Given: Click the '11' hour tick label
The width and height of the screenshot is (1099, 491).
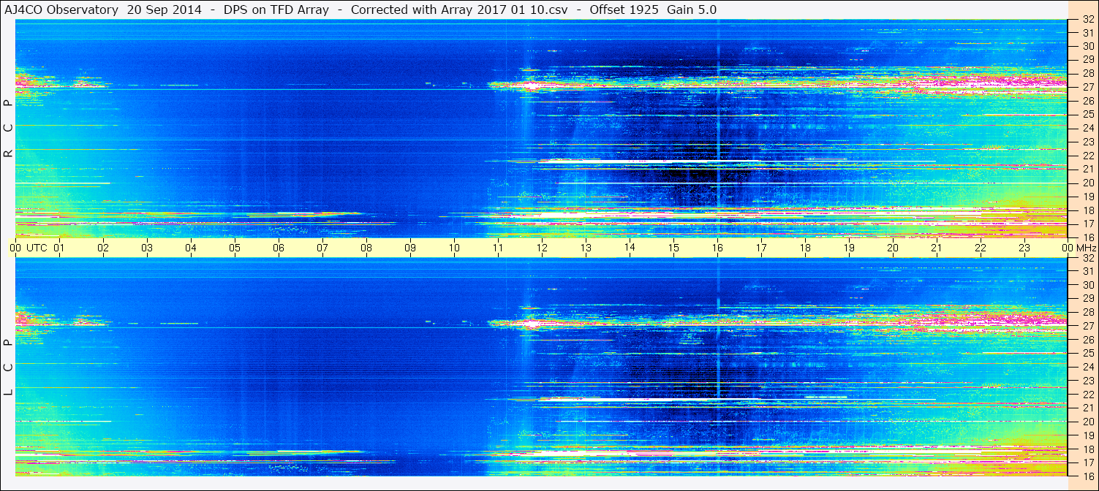Looking at the screenshot, I should click(498, 248).
